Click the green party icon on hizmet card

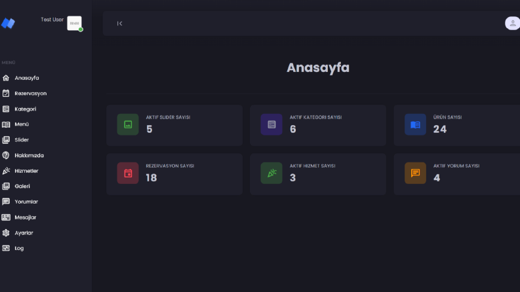coord(271,173)
